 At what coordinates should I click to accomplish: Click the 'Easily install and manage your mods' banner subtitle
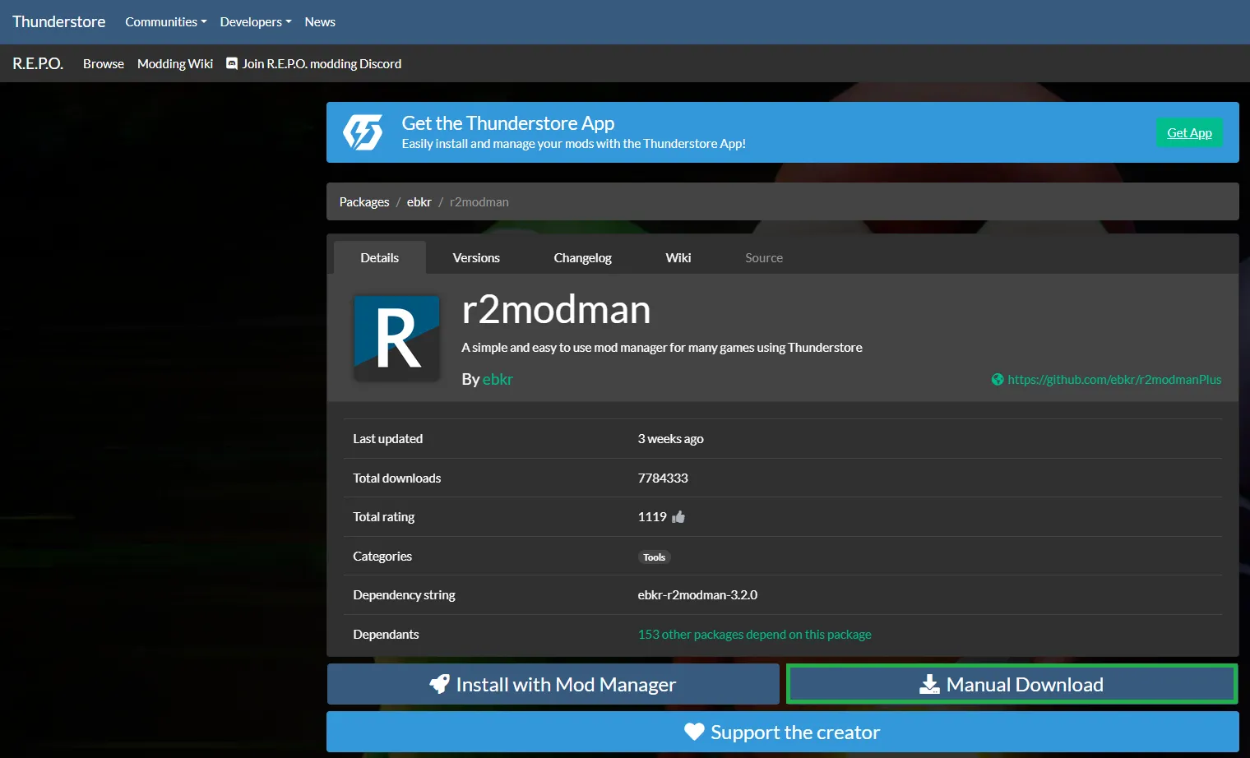(x=574, y=144)
